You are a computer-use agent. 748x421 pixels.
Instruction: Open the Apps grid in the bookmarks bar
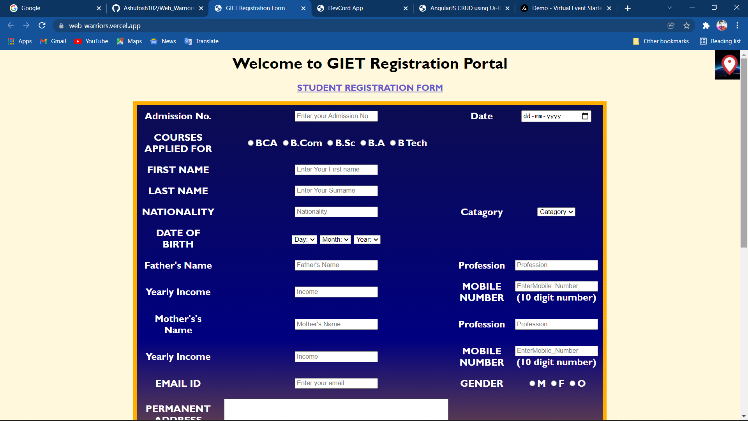(x=19, y=41)
